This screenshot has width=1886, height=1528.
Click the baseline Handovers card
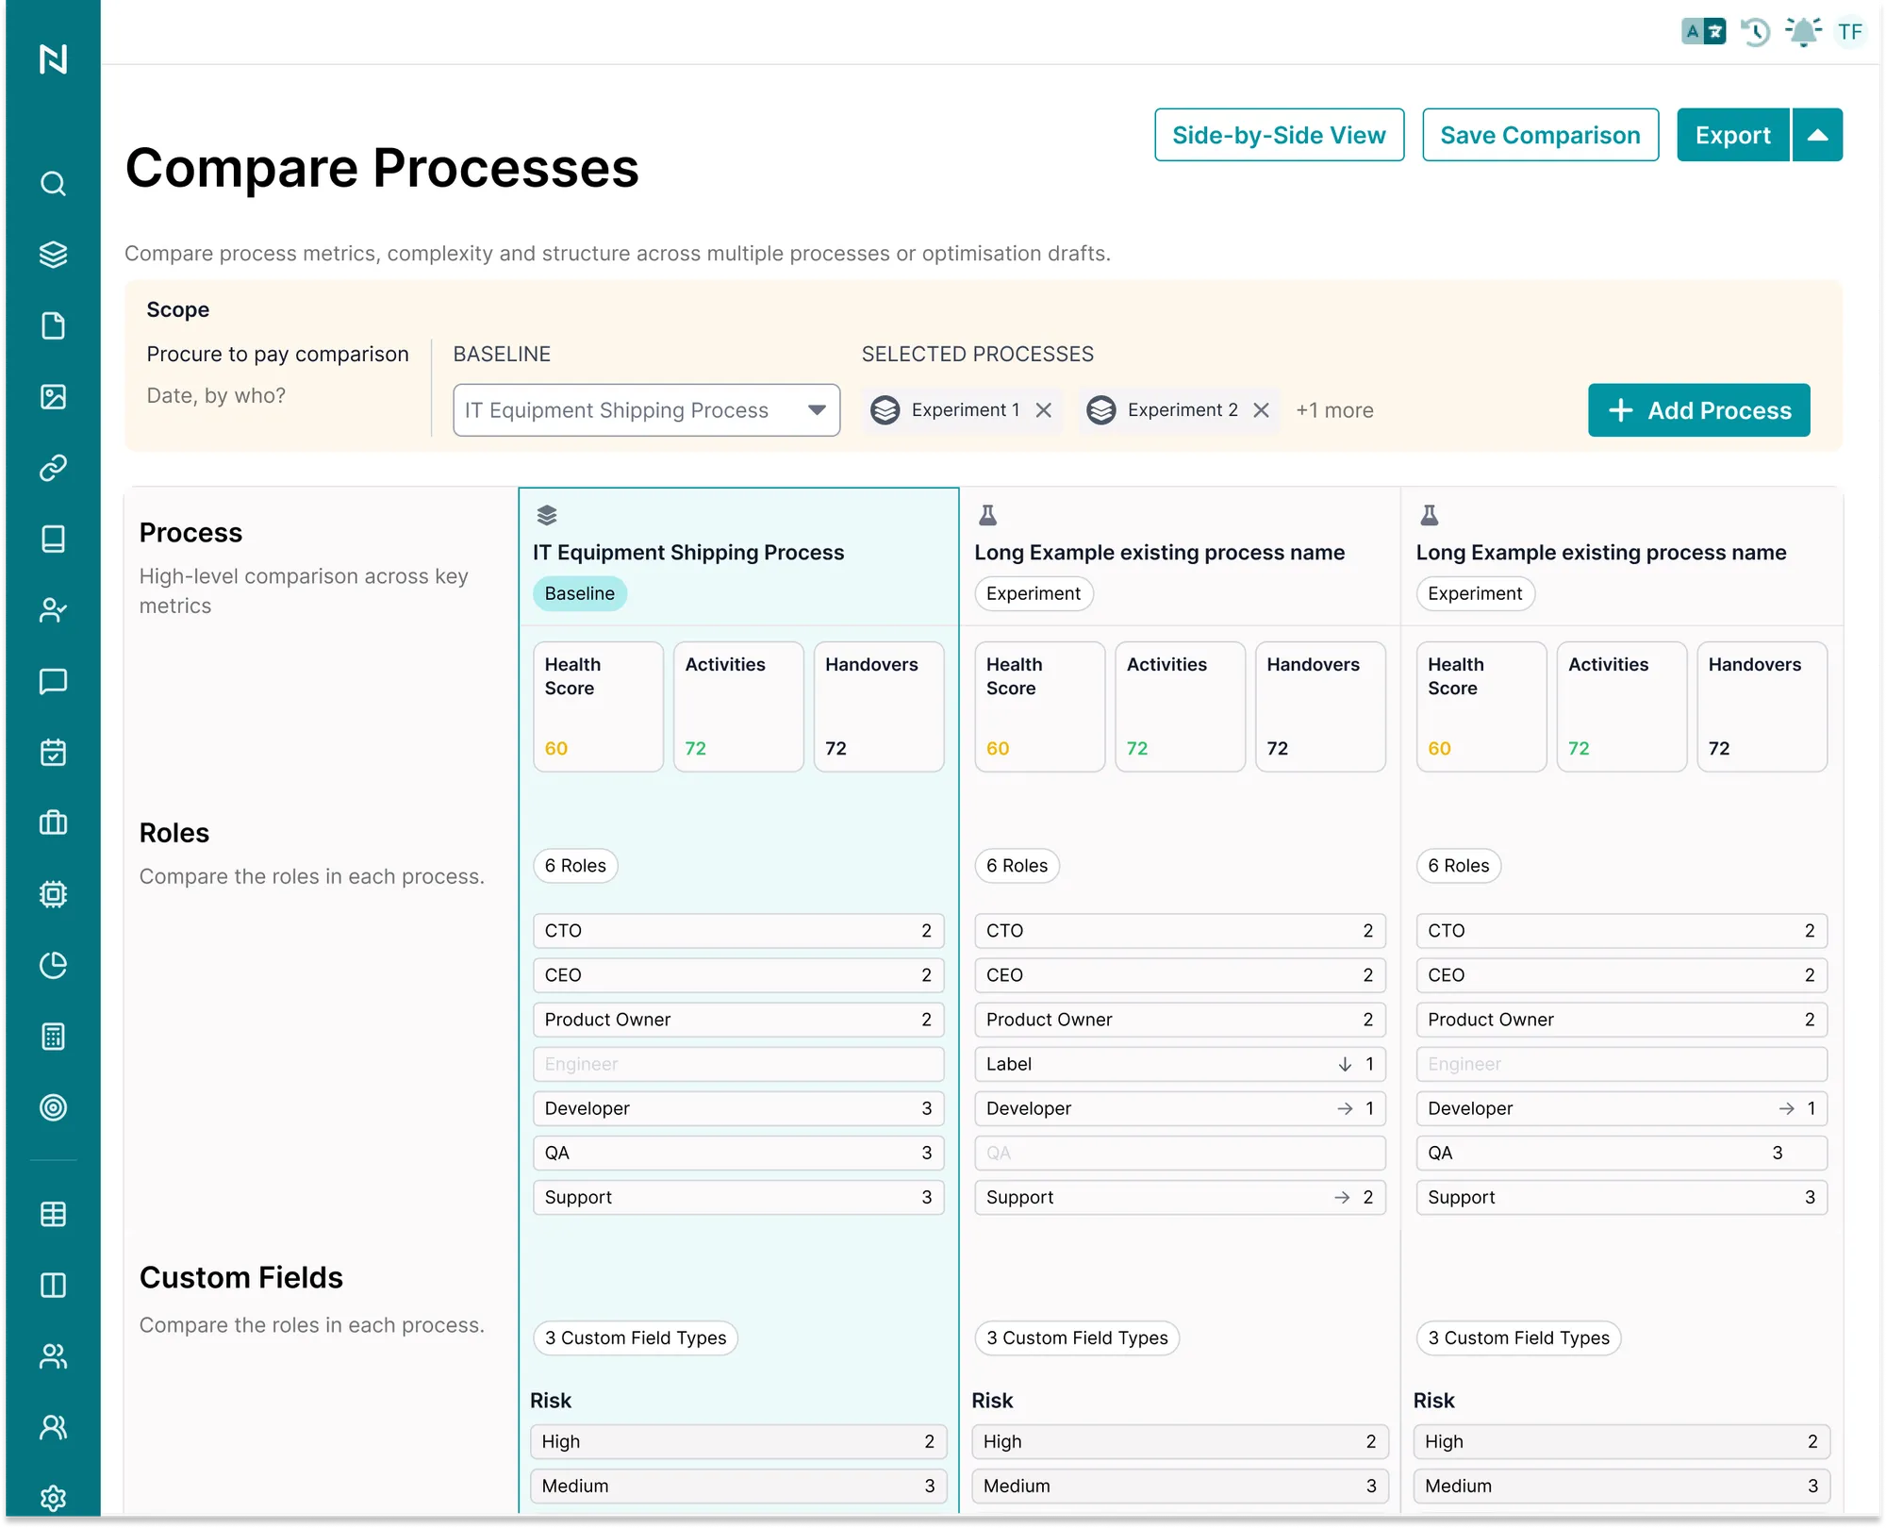(879, 706)
